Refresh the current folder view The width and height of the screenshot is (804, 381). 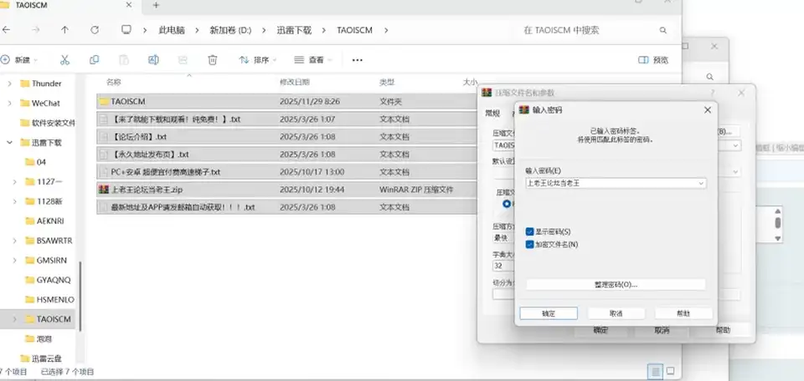[x=95, y=30]
